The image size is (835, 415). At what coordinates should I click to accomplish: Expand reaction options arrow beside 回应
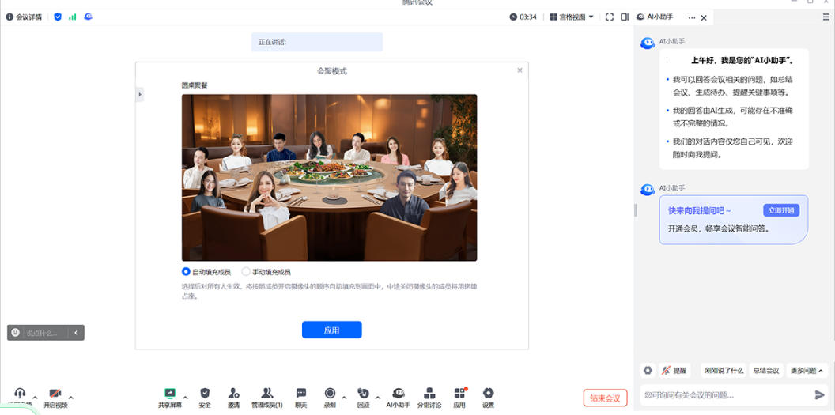pyautogui.click(x=377, y=397)
